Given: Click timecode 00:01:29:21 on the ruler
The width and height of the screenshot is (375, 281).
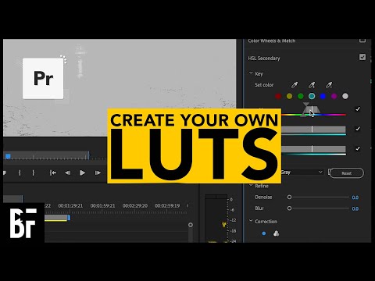Looking at the screenshot, I should 70,205.
